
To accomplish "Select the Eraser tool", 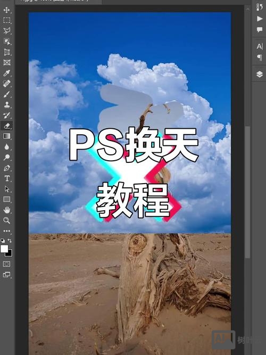I will coord(7,126).
